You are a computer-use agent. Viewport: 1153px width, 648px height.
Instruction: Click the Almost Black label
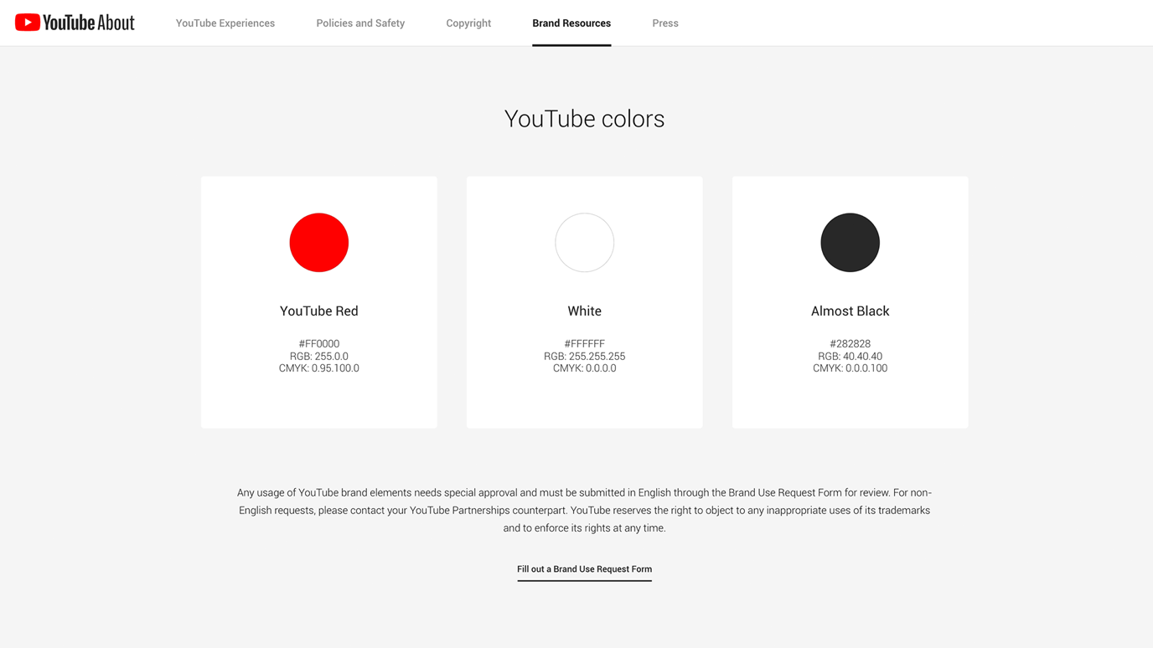(850, 311)
